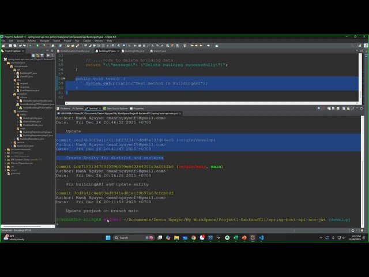Screen dimensions: 369x277
Task: Minimize the Project Explorer view
Action: (47, 51)
